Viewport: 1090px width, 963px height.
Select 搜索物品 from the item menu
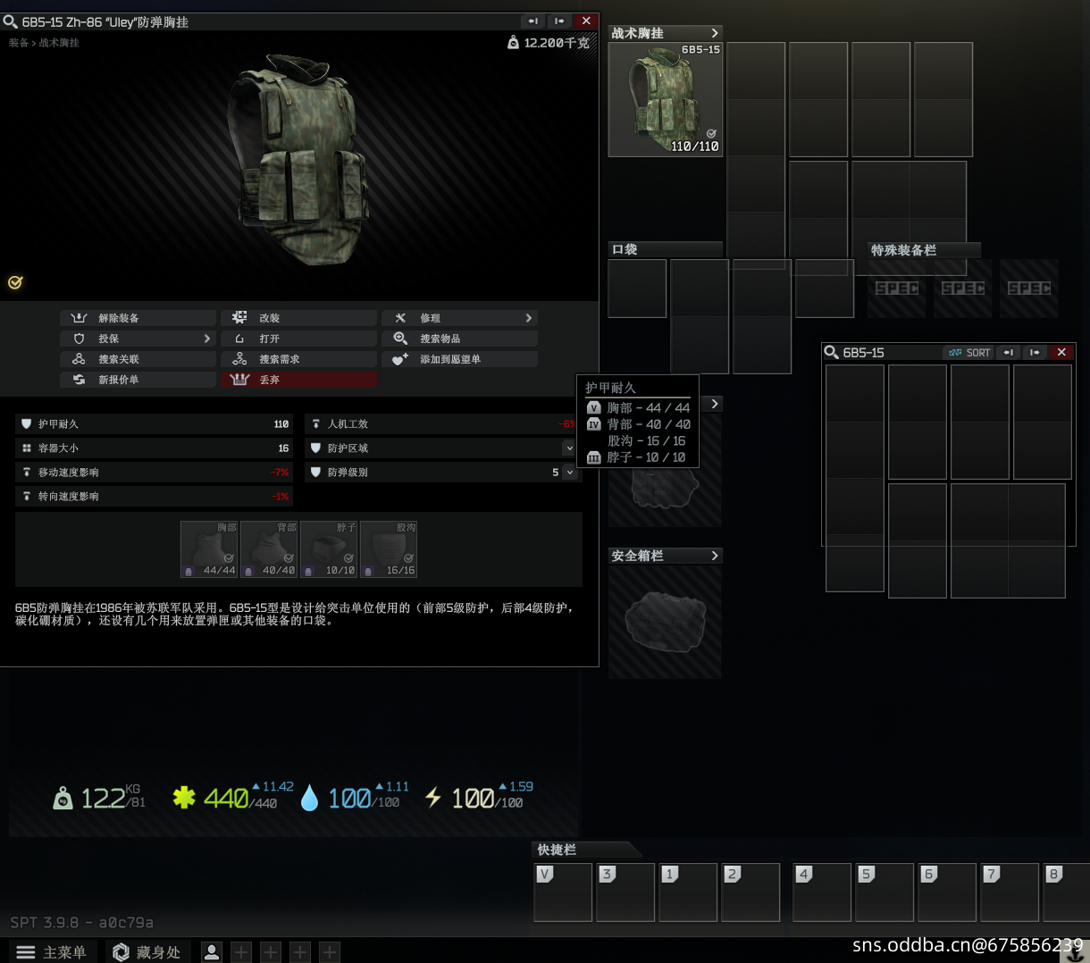coord(460,339)
